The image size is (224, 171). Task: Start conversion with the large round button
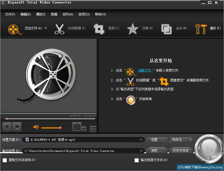click(x=209, y=149)
